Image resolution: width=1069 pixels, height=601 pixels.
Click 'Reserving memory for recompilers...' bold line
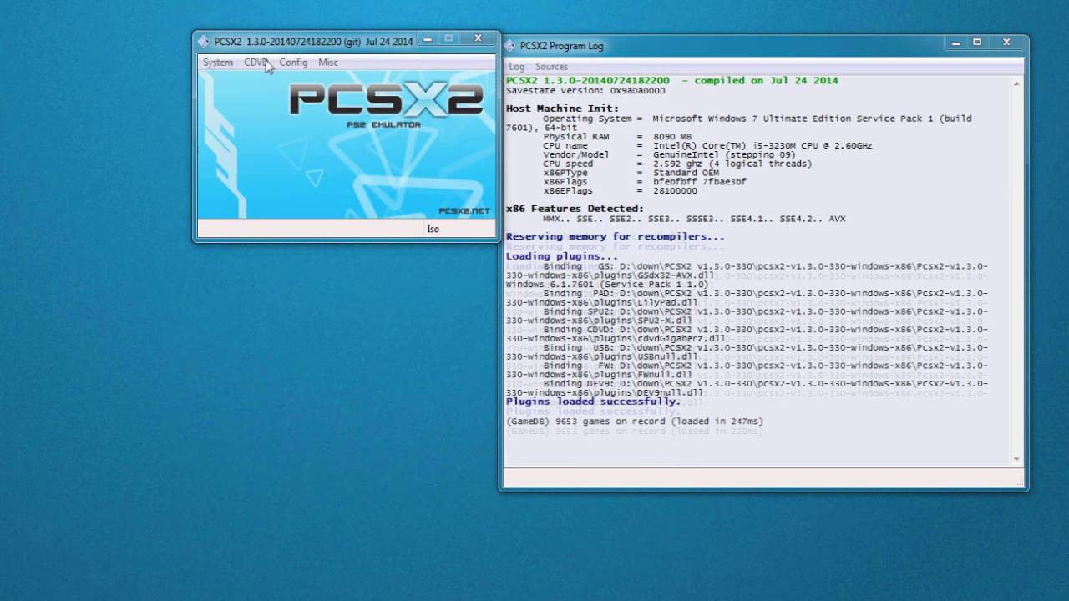[x=615, y=236]
